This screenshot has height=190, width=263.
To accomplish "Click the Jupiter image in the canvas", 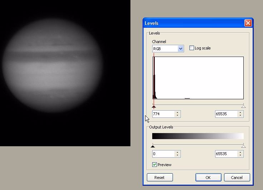I will pos(54,66).
